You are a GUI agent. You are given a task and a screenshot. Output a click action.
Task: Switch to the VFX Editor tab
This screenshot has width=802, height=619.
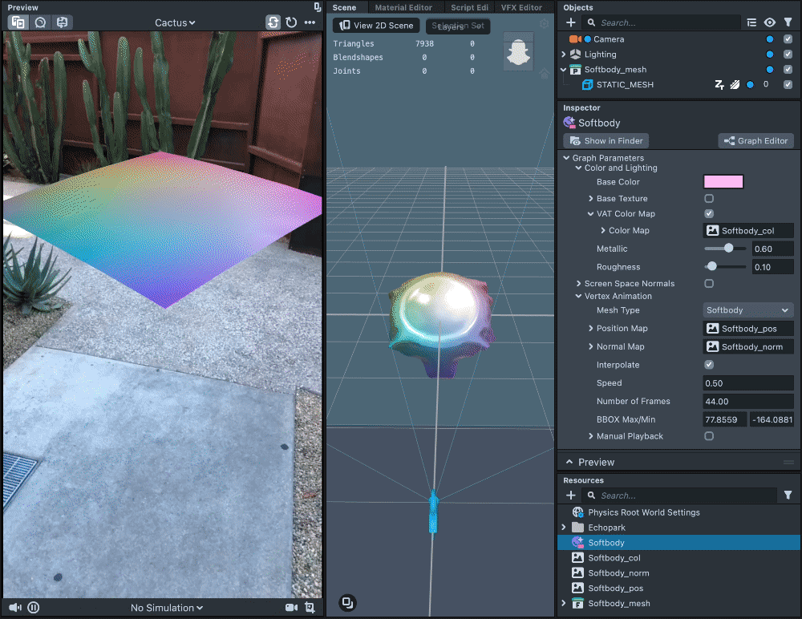click(520, 7)
